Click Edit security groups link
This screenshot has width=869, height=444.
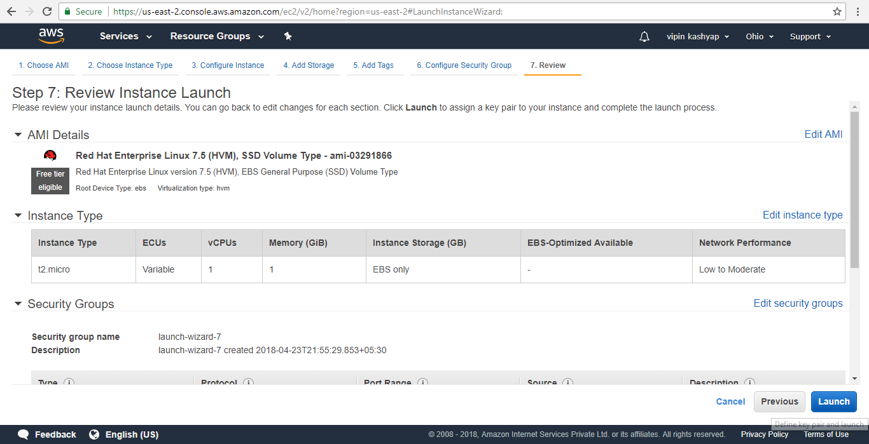(x=798, y=303)
